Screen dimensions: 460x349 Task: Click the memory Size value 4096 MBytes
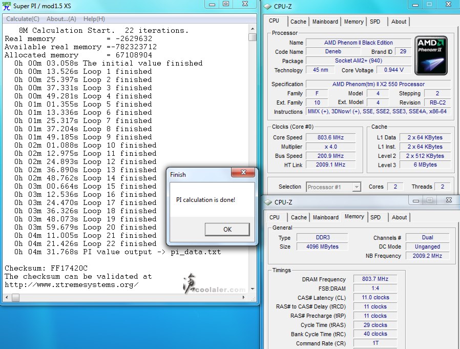[x=322, y=247]
